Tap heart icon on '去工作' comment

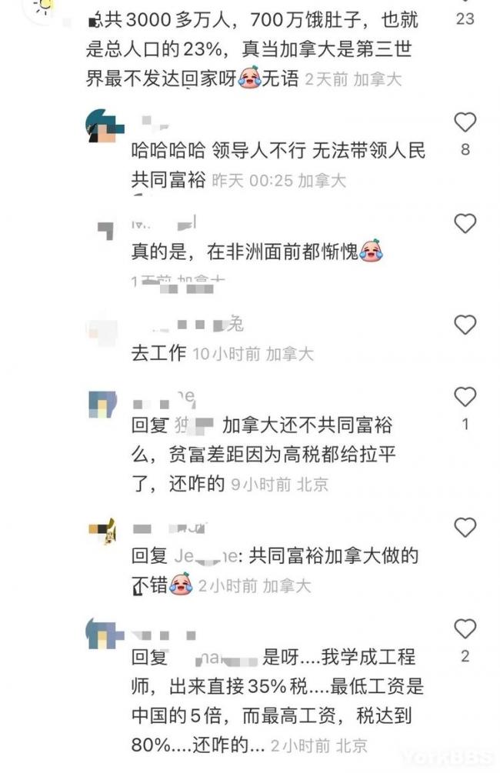[465, 325]
